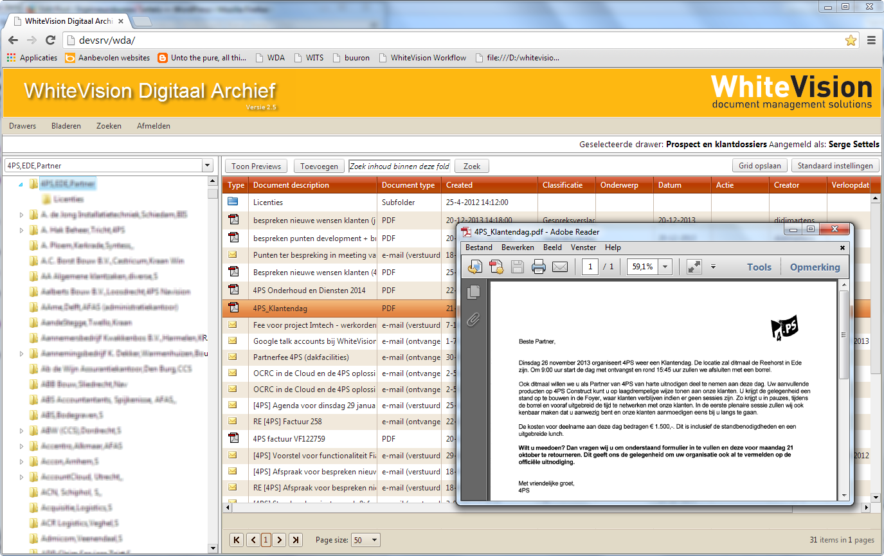
Task: Open the 4PS,EDE,Partner combo box dropdown
Action: pos(207,166)
